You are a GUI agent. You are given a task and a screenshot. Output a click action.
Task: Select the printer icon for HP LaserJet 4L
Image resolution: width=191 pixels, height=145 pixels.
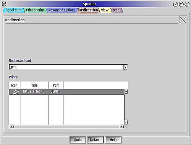pyautogui.click(x=16, y=92)
